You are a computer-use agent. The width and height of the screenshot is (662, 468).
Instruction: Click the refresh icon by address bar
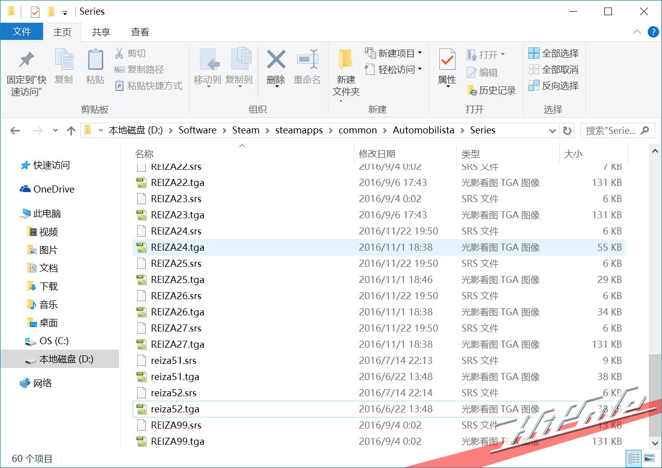click(567, 130)
